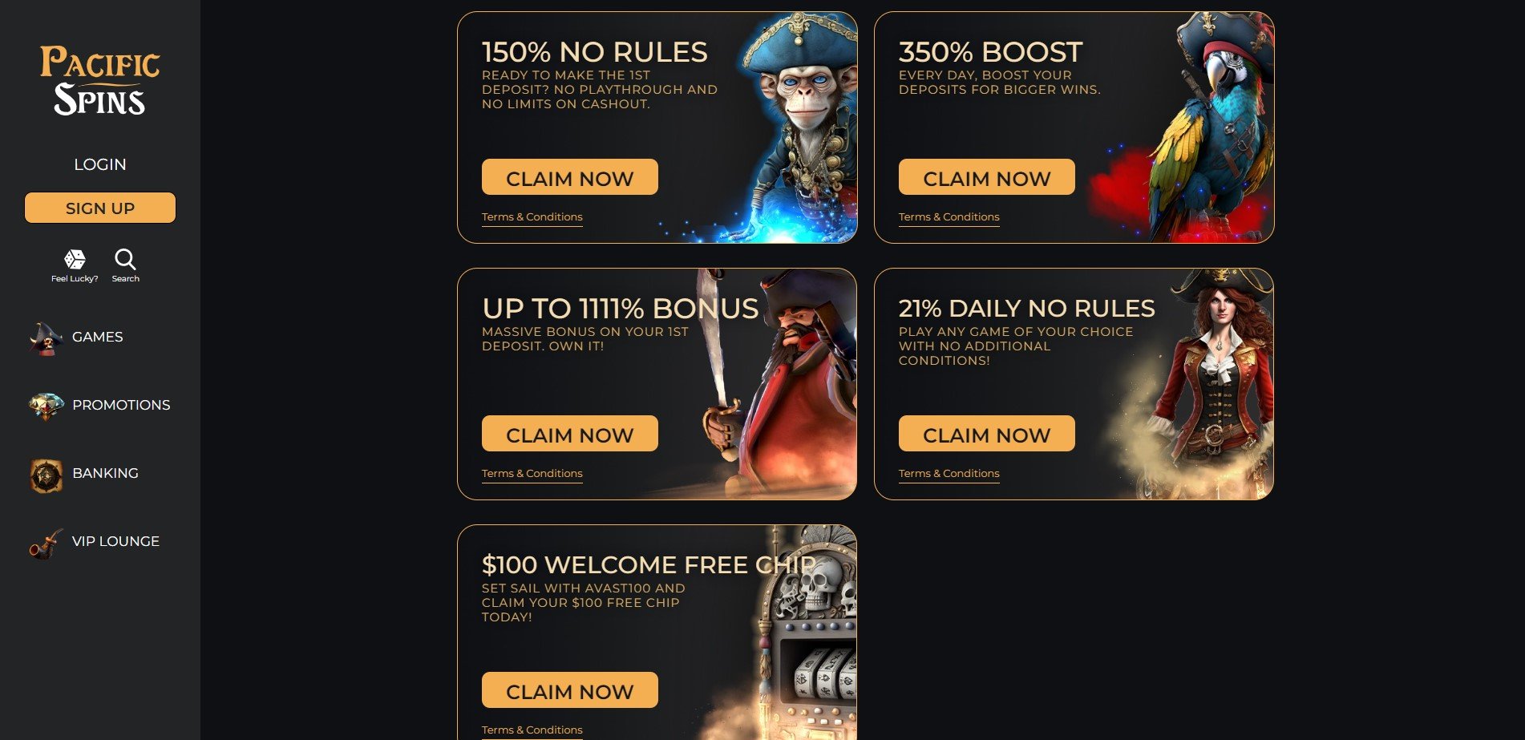Image resolution: width=1525 pixels, height=740 pixels.
Task: Click the pipe VIP Lounge icon
Action: click(46, 543)
